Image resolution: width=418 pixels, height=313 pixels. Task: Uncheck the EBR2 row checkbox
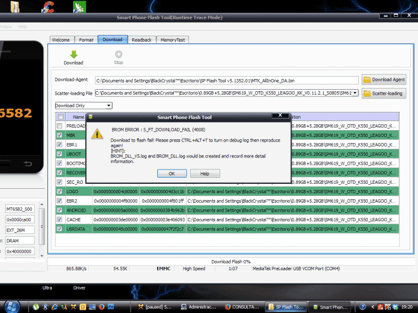[x=60, y=200]
